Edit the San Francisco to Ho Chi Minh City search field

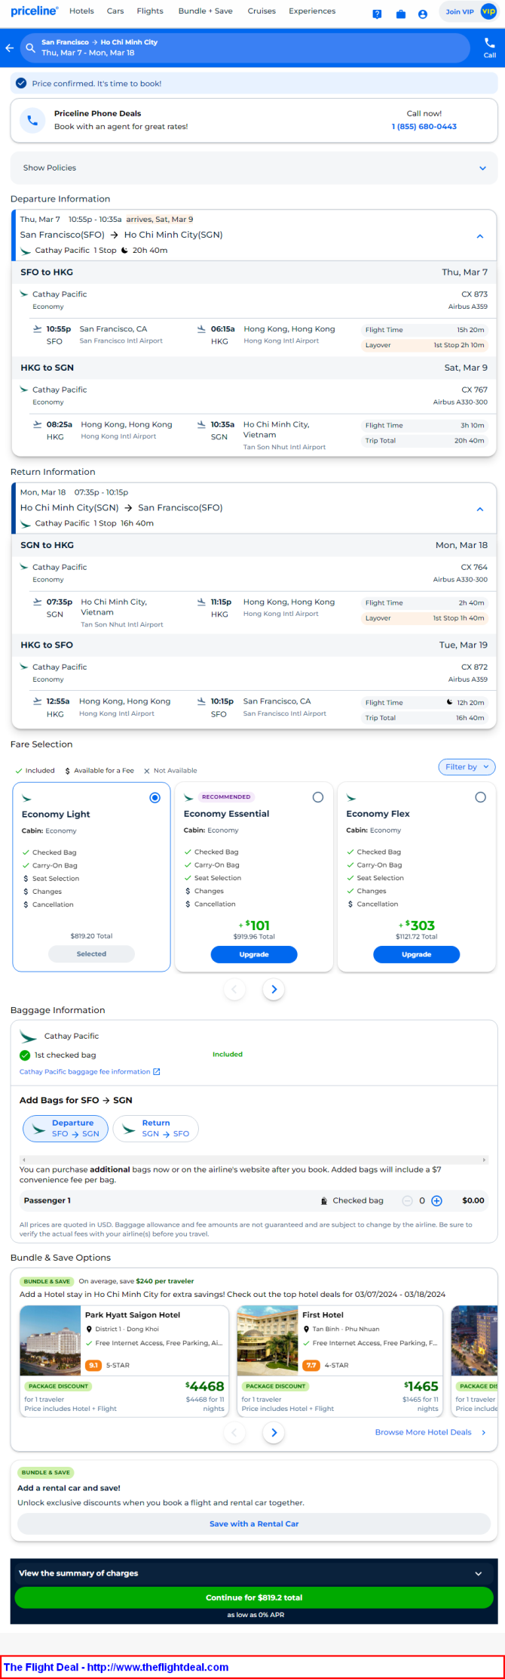245,48
